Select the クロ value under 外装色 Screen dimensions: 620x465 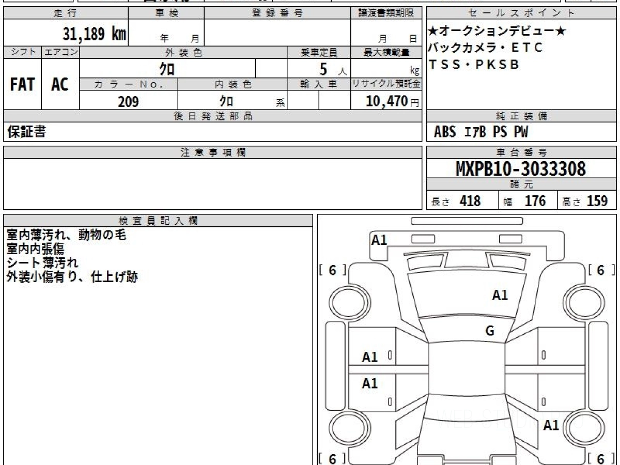click(x=167, y=68)
